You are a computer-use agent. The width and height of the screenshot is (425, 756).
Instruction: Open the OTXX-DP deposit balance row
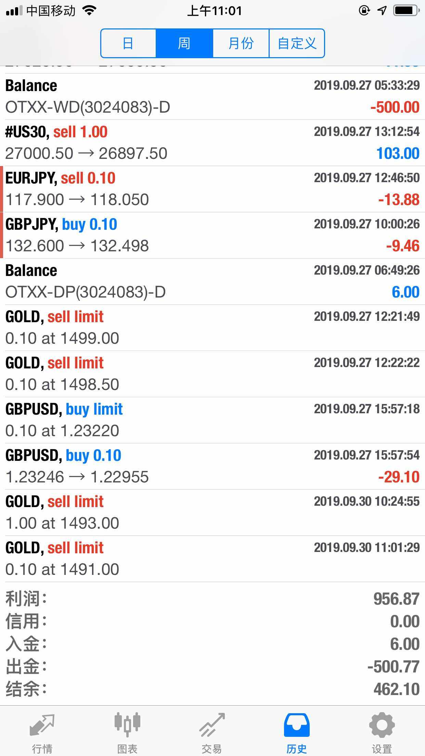point(212,281)
